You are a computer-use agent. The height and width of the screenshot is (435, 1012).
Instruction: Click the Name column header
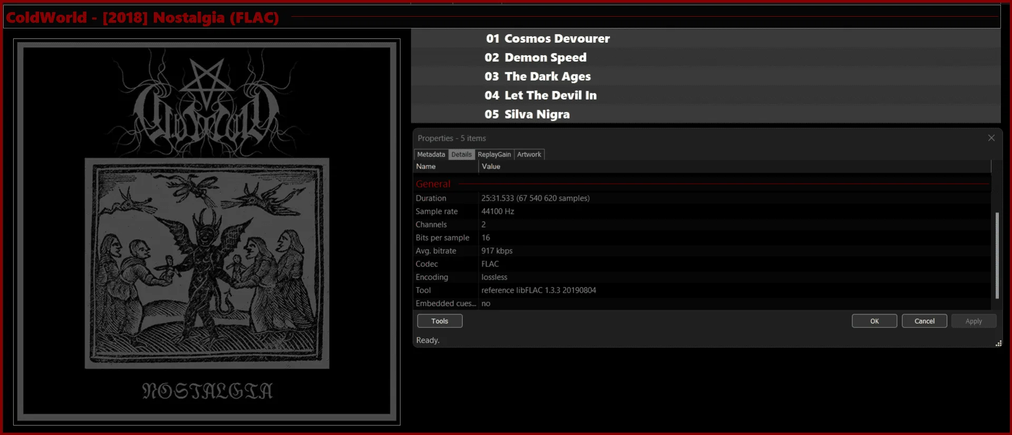[446, 166]
